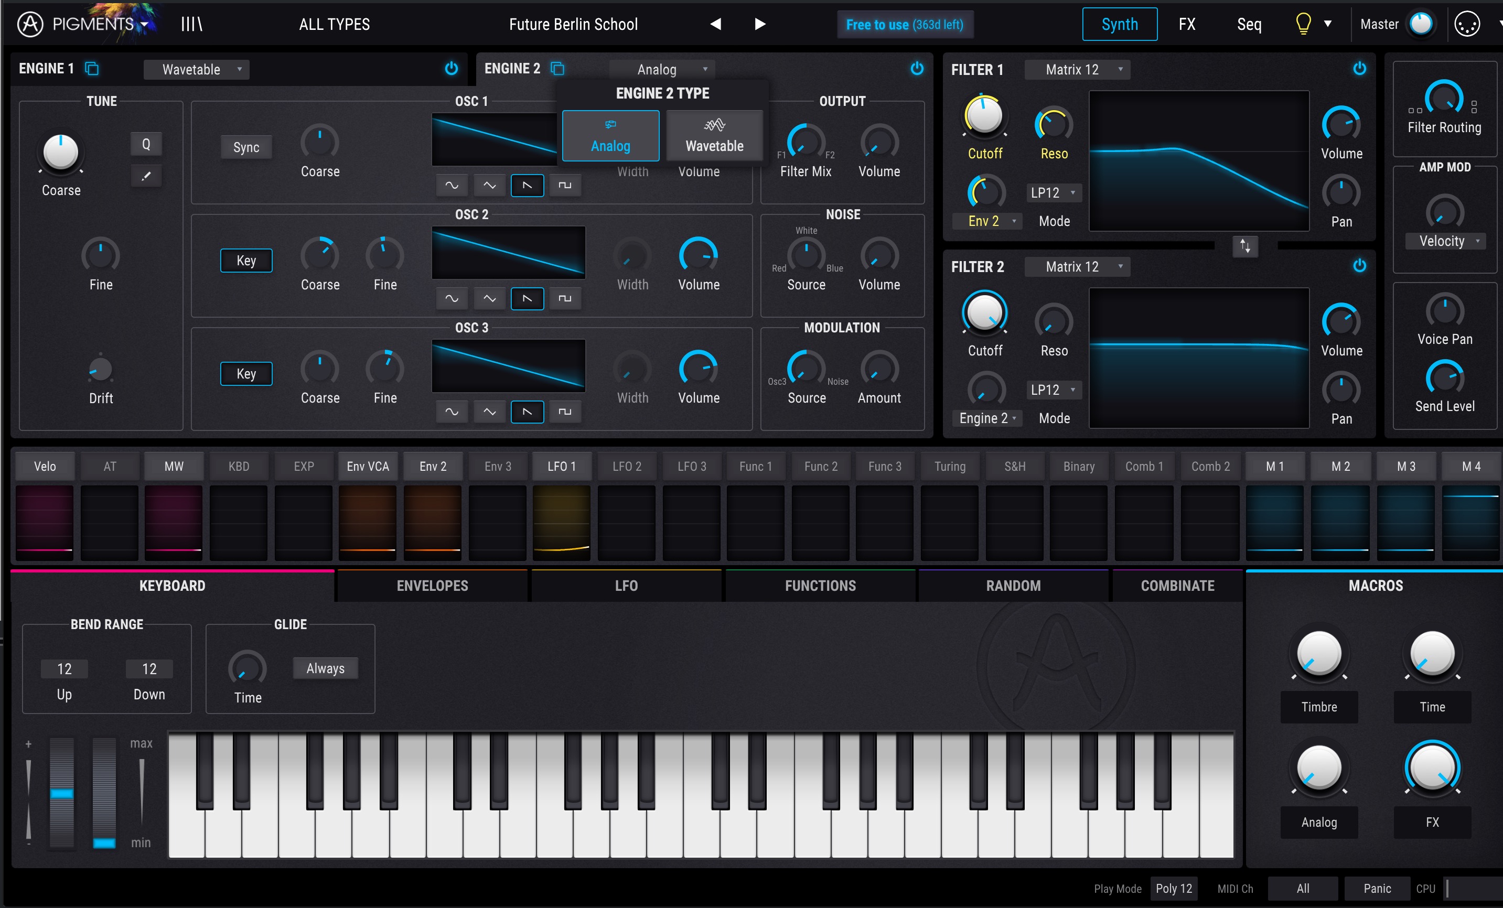The width and height of the screenshot is (1503, 908).
Task: Open Filter 1 Matrix 12 type dropdown
Action: coord(1077,70)
